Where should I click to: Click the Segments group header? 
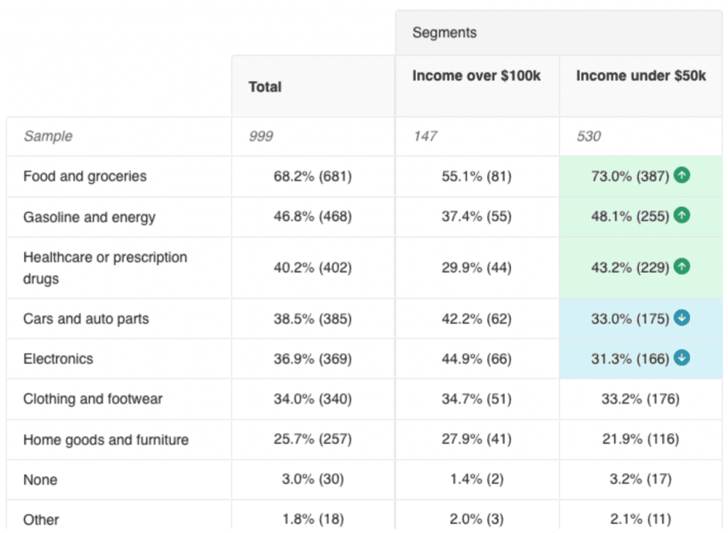pos(444,33)
